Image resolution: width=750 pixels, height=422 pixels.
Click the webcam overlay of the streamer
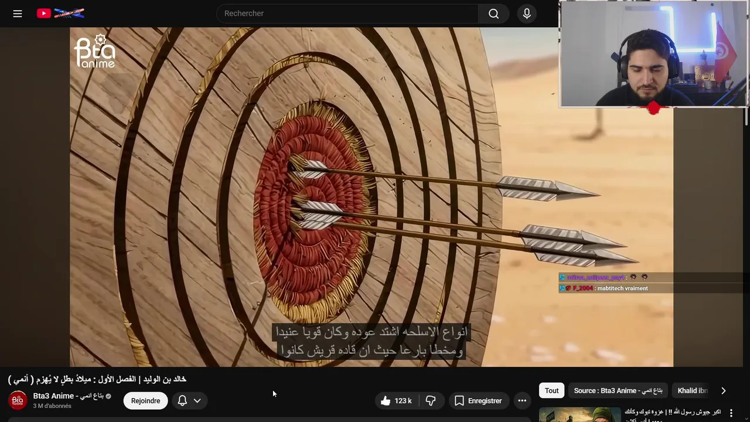[x=653, y=54]
